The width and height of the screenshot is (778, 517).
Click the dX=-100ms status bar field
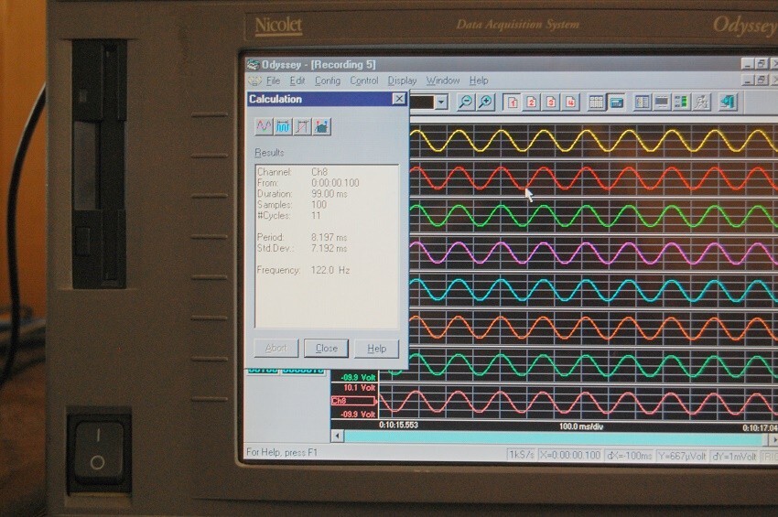coord(630,456)
